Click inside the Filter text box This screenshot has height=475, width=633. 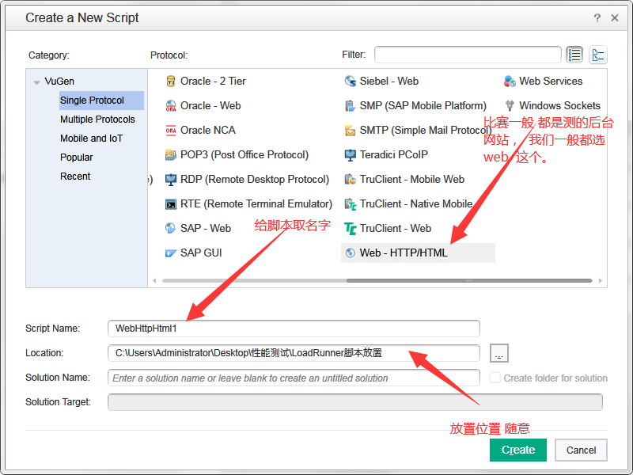click(467, 55)
